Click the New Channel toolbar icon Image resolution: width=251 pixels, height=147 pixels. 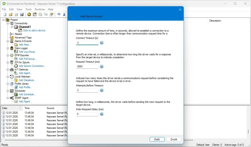(29, 15)
